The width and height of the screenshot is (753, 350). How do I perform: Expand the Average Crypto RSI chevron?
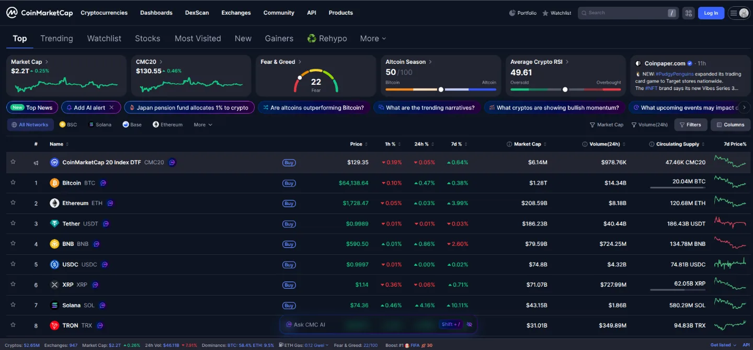pyautogui.click(x=567, y=62)
